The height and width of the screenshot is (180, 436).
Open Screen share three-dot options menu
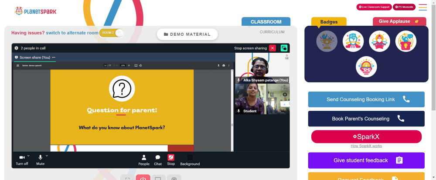[x=54, y=57]
